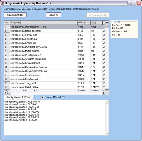Select row sharedassets7/fahne_phex.mat

(x=55, y=31)
